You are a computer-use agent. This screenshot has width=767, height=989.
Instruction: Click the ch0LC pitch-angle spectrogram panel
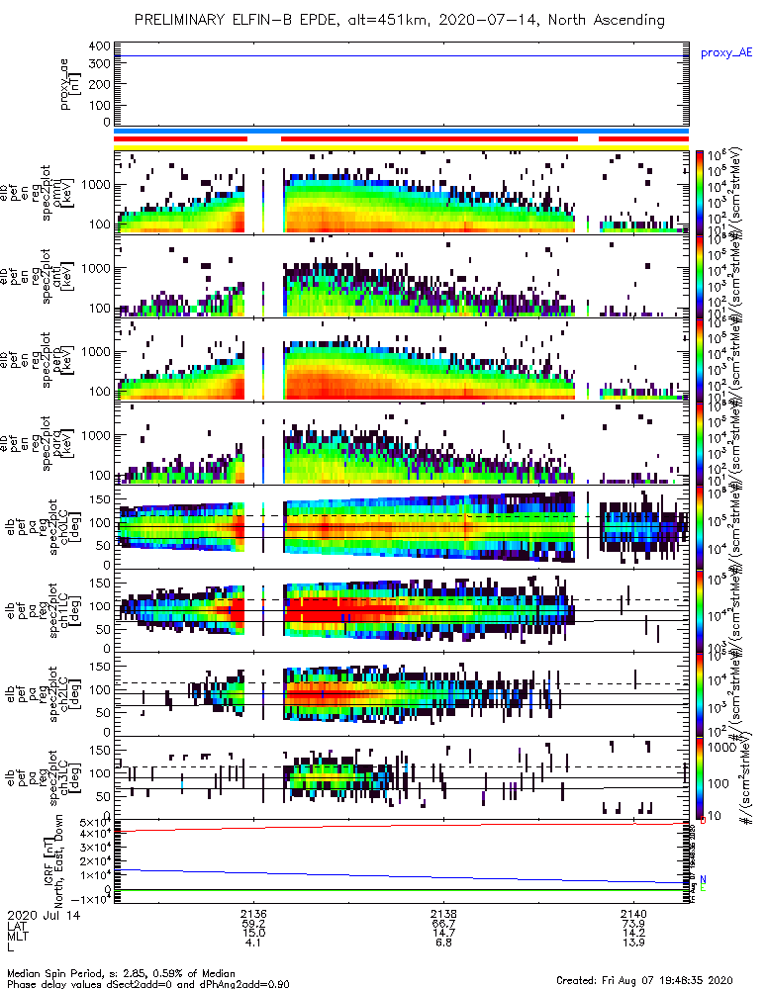pos(402,527)
